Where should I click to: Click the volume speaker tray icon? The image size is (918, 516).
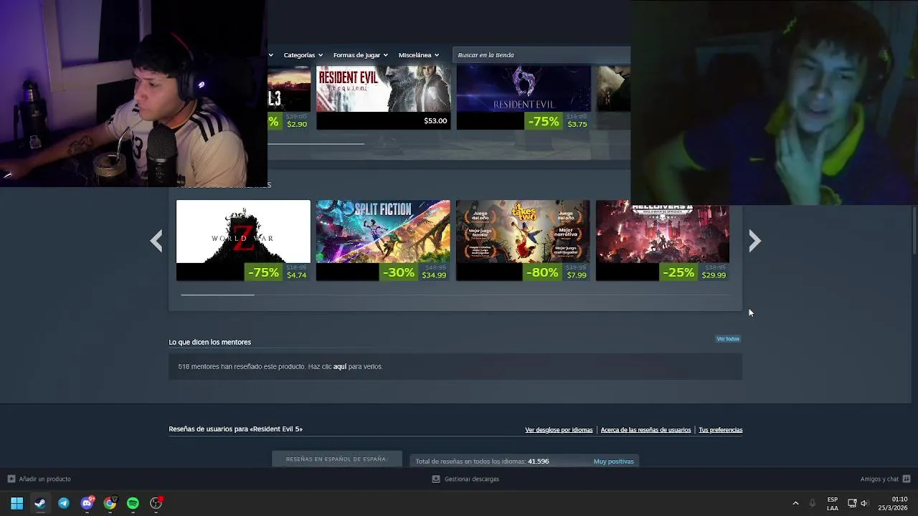click(864, 503)
